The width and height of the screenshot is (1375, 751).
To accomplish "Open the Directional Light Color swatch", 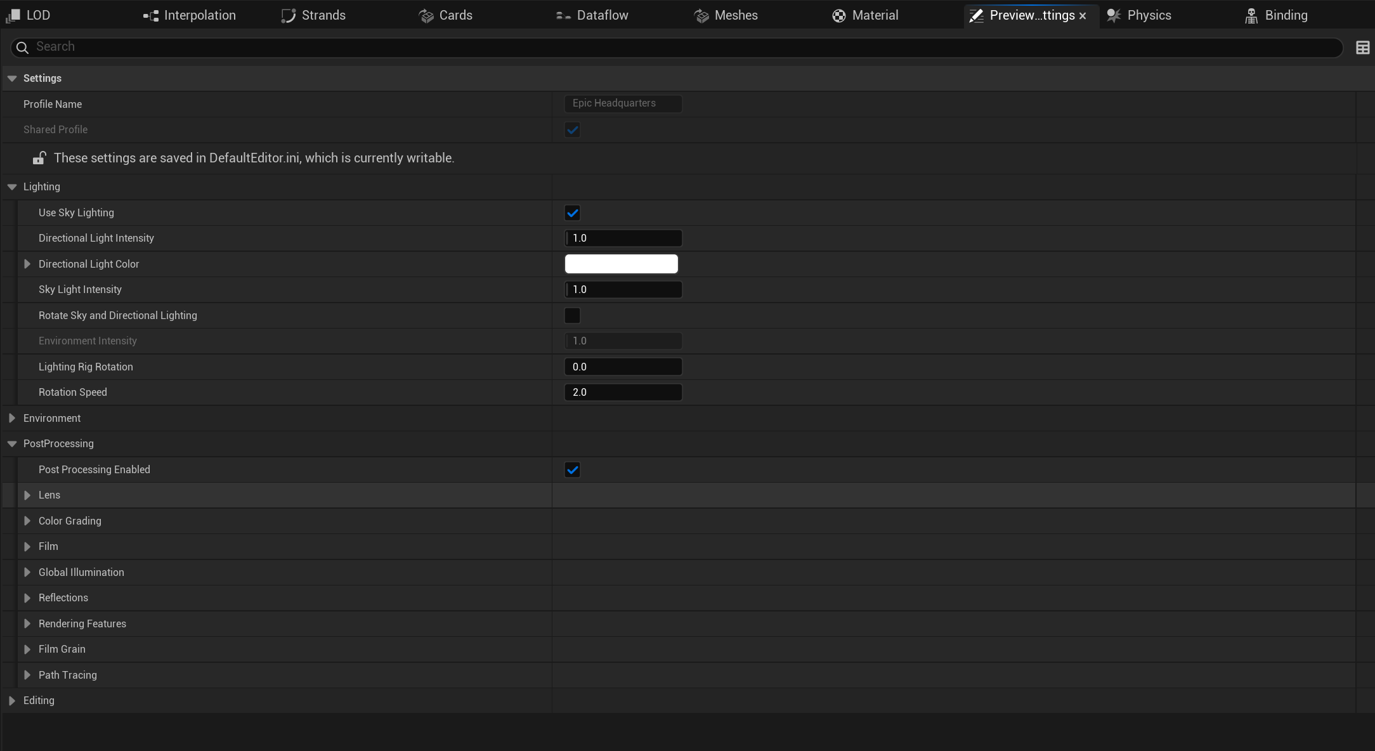I will [x=622, y=264].
